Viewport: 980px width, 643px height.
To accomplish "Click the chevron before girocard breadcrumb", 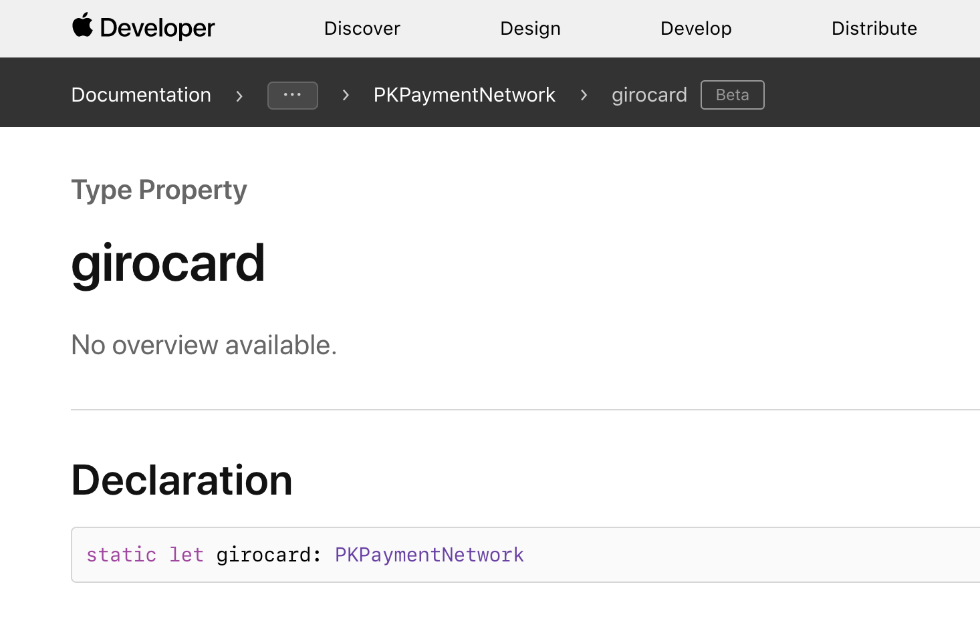I will click(584, 96).
